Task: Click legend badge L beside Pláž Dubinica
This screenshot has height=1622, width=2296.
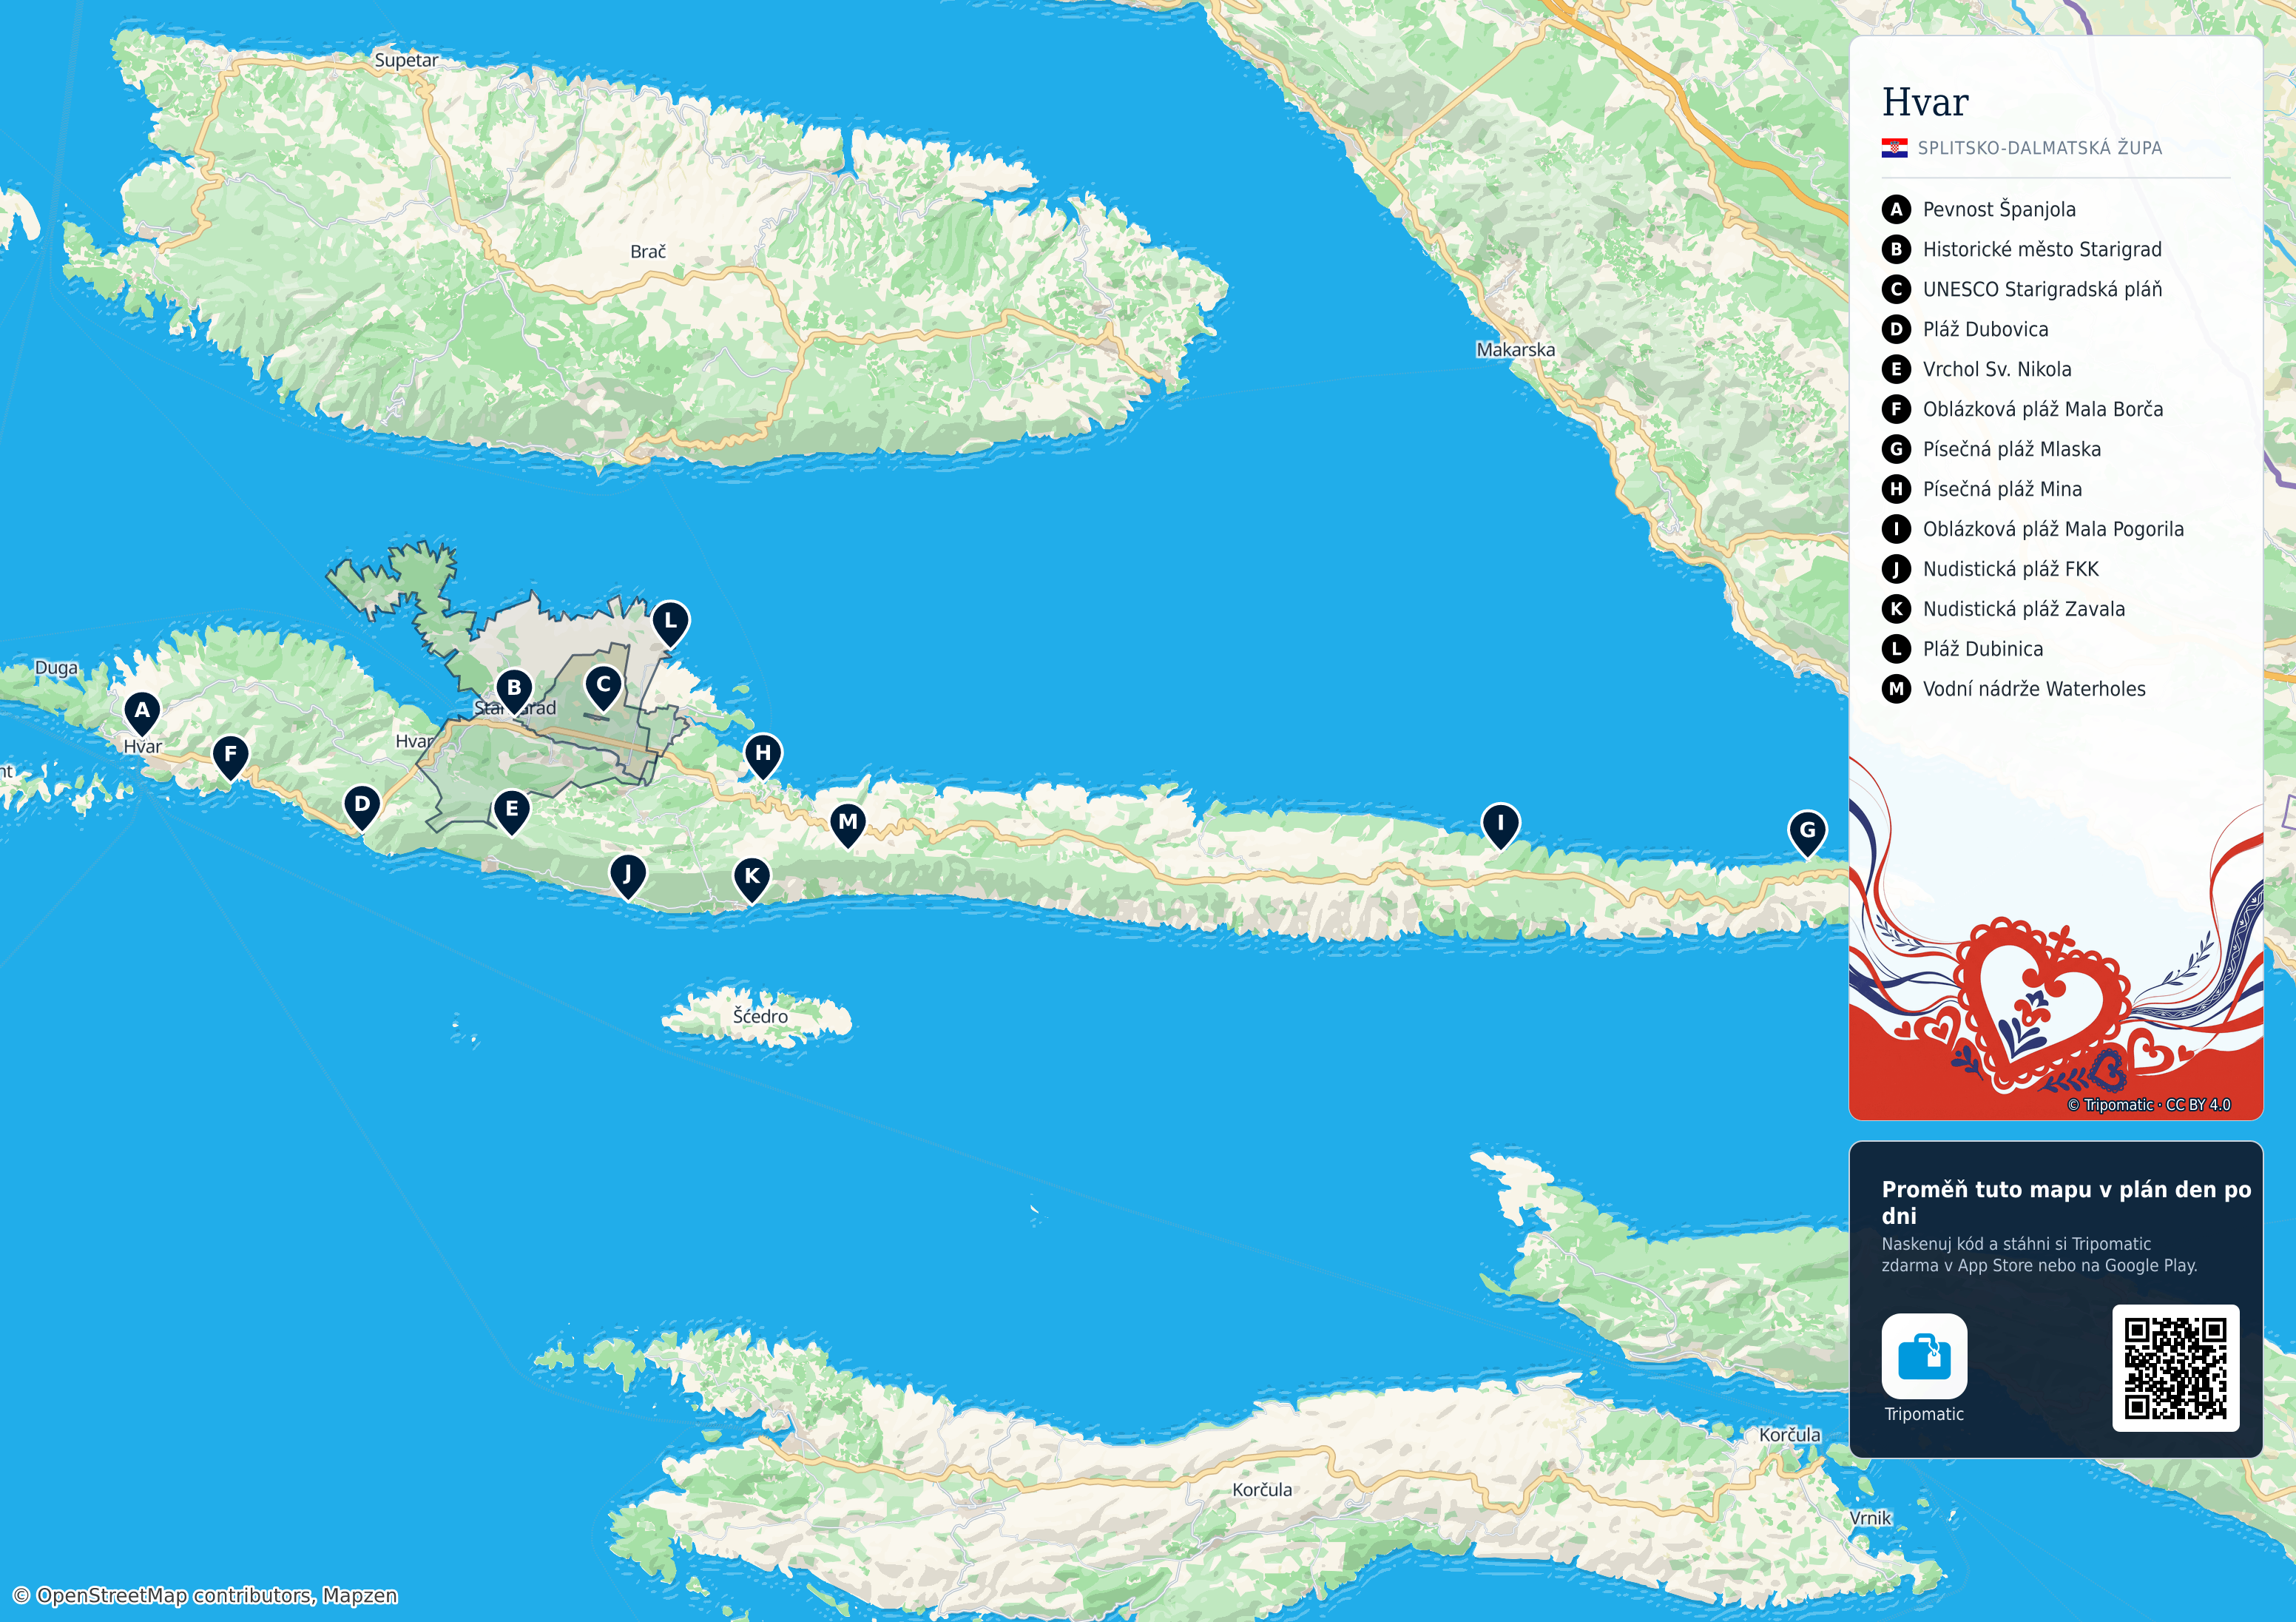Action: pyautogui.click(x=1896, y=650)
